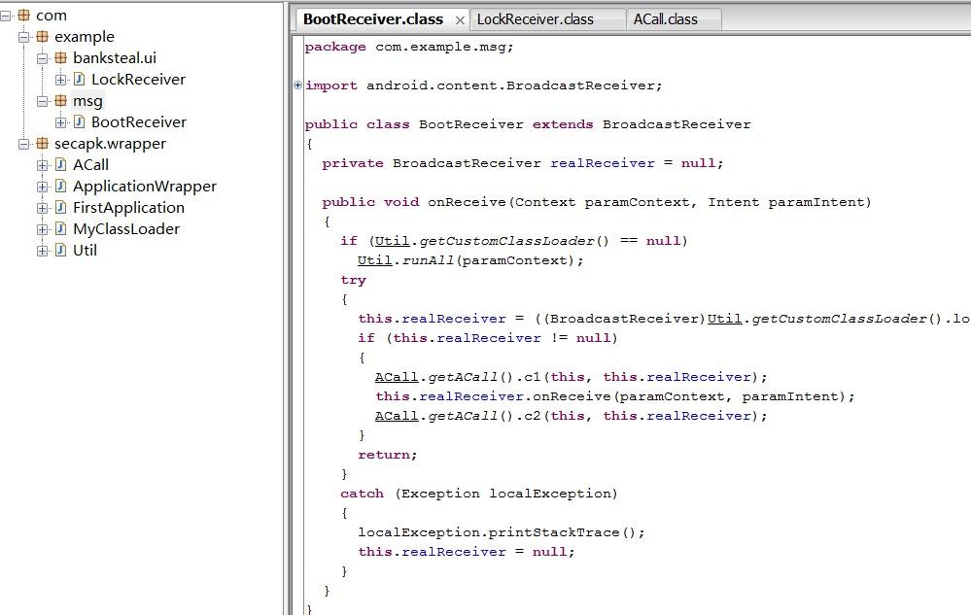Select the com package in tree
This screenshot has height=615, width=971.
point(52,16)
